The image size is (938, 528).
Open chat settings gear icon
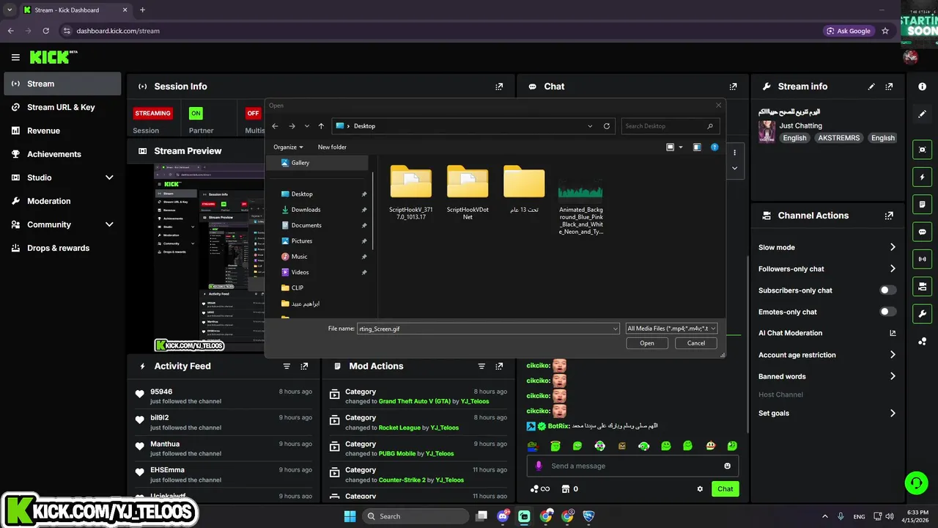coord(700,489)
